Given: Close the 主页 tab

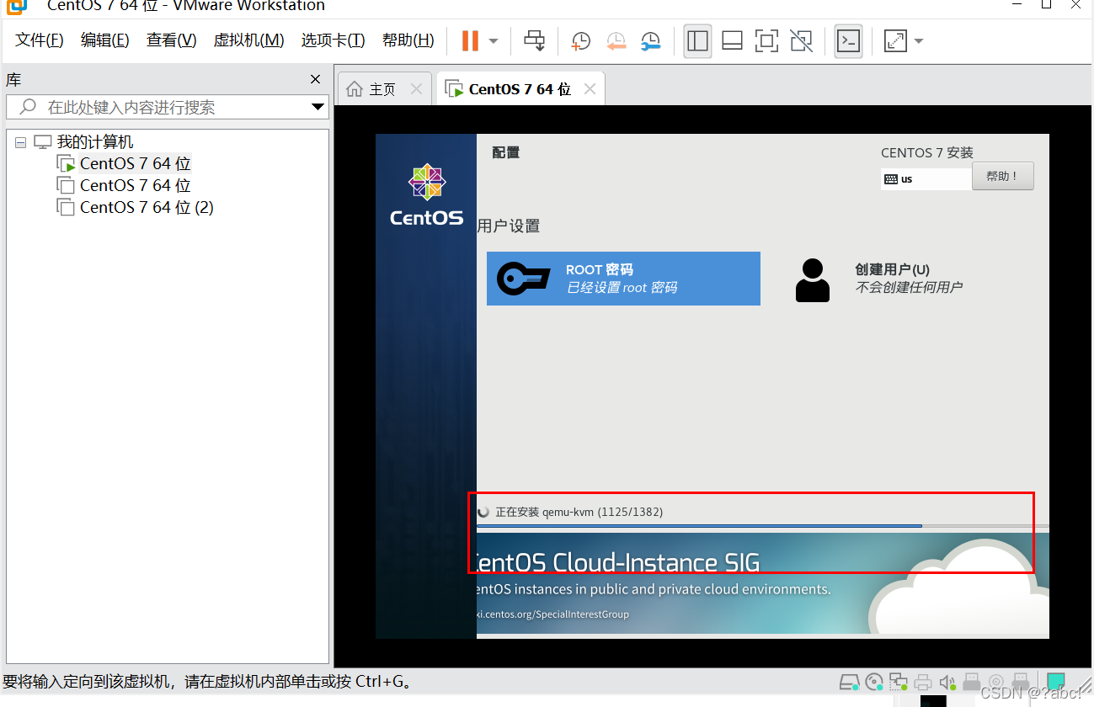Looking at the screenshot, I should coord(416,89).
